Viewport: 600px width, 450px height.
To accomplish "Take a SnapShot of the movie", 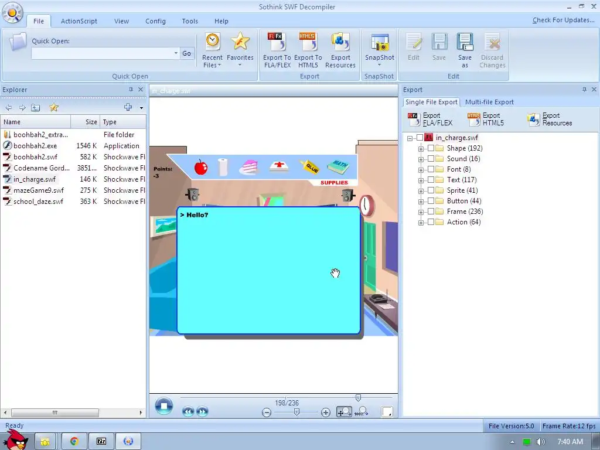I will pyautogui.click(x=379, y=50).
